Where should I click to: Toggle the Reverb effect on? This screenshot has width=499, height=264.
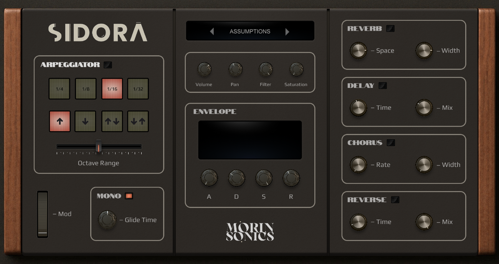pyautogui.click(x=390, y=28)
